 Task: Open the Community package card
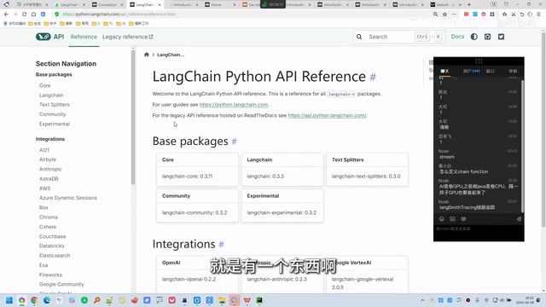pyautogui.click(x=197, y=206)
